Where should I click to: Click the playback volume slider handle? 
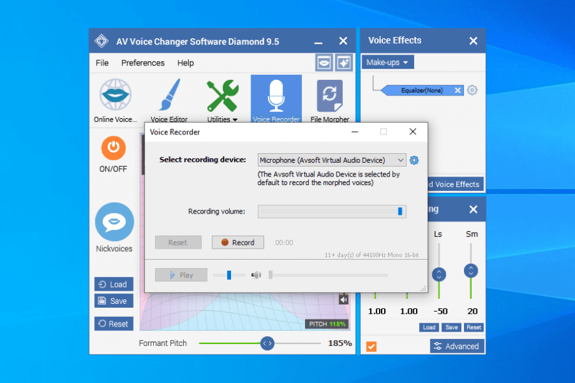click(229, 275)
